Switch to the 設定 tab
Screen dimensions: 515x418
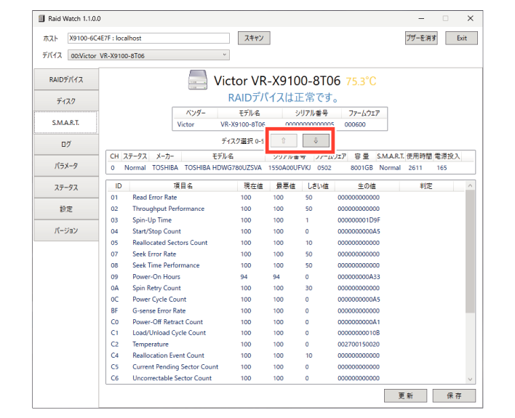(66, 209)
